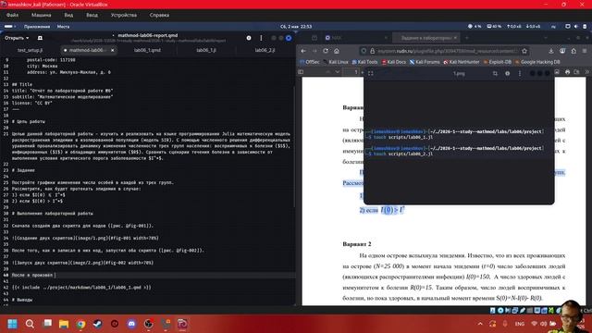The width and height of the screenshot is (592, 333).
Task: Toggle the PDF viewer sidebar
Action: (x=301, y=72)
